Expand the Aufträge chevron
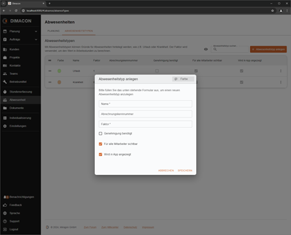 (36, 39)
